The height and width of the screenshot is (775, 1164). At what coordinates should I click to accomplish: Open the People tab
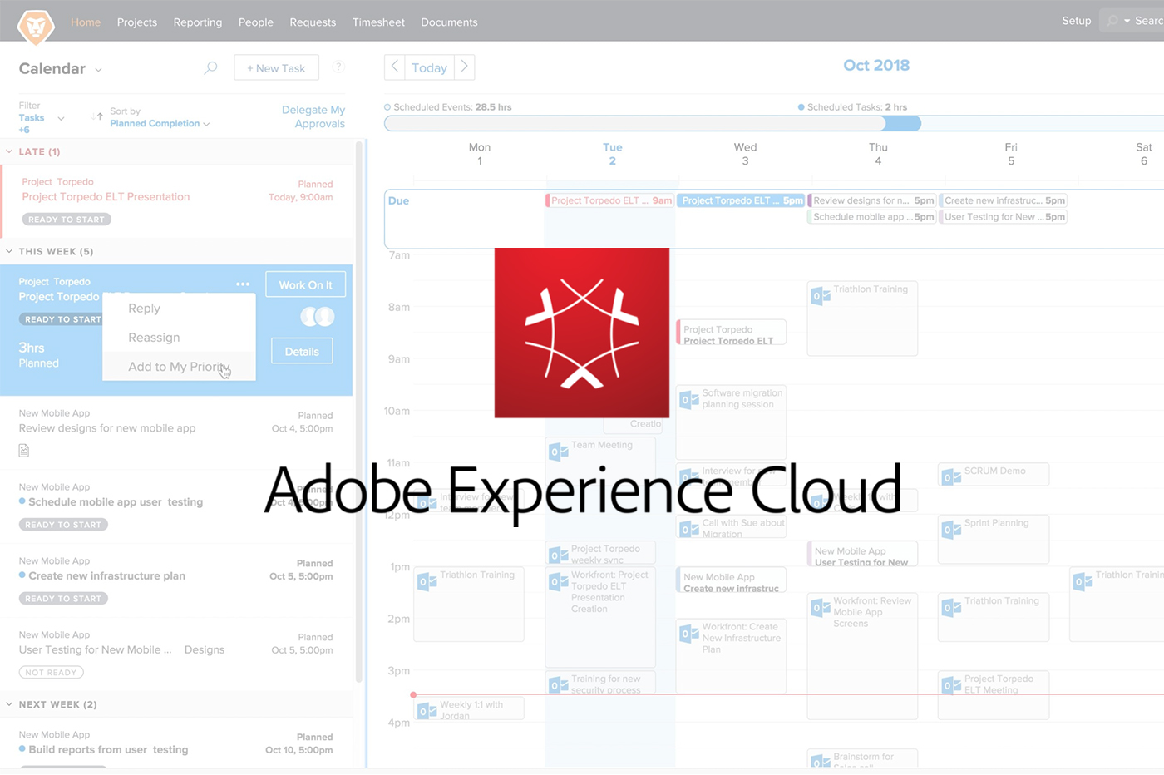point(256,22)
